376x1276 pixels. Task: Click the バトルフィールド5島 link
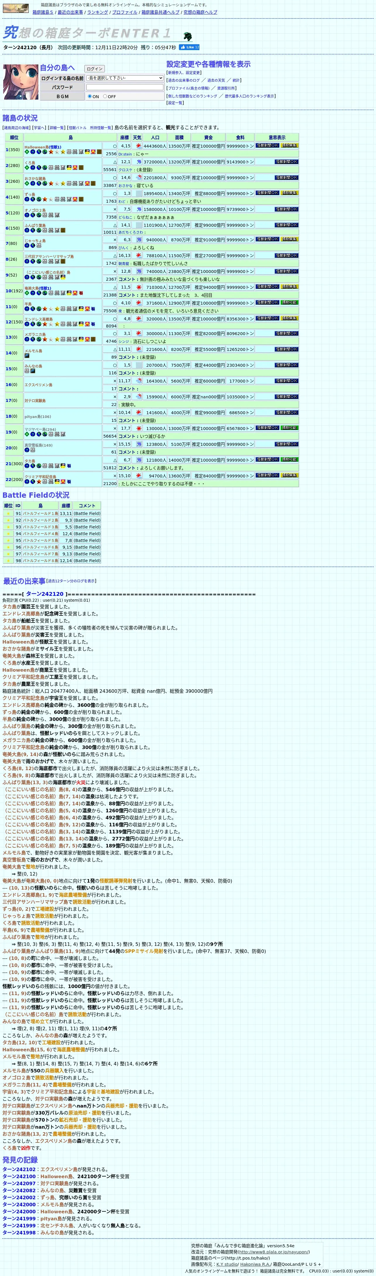40,540
